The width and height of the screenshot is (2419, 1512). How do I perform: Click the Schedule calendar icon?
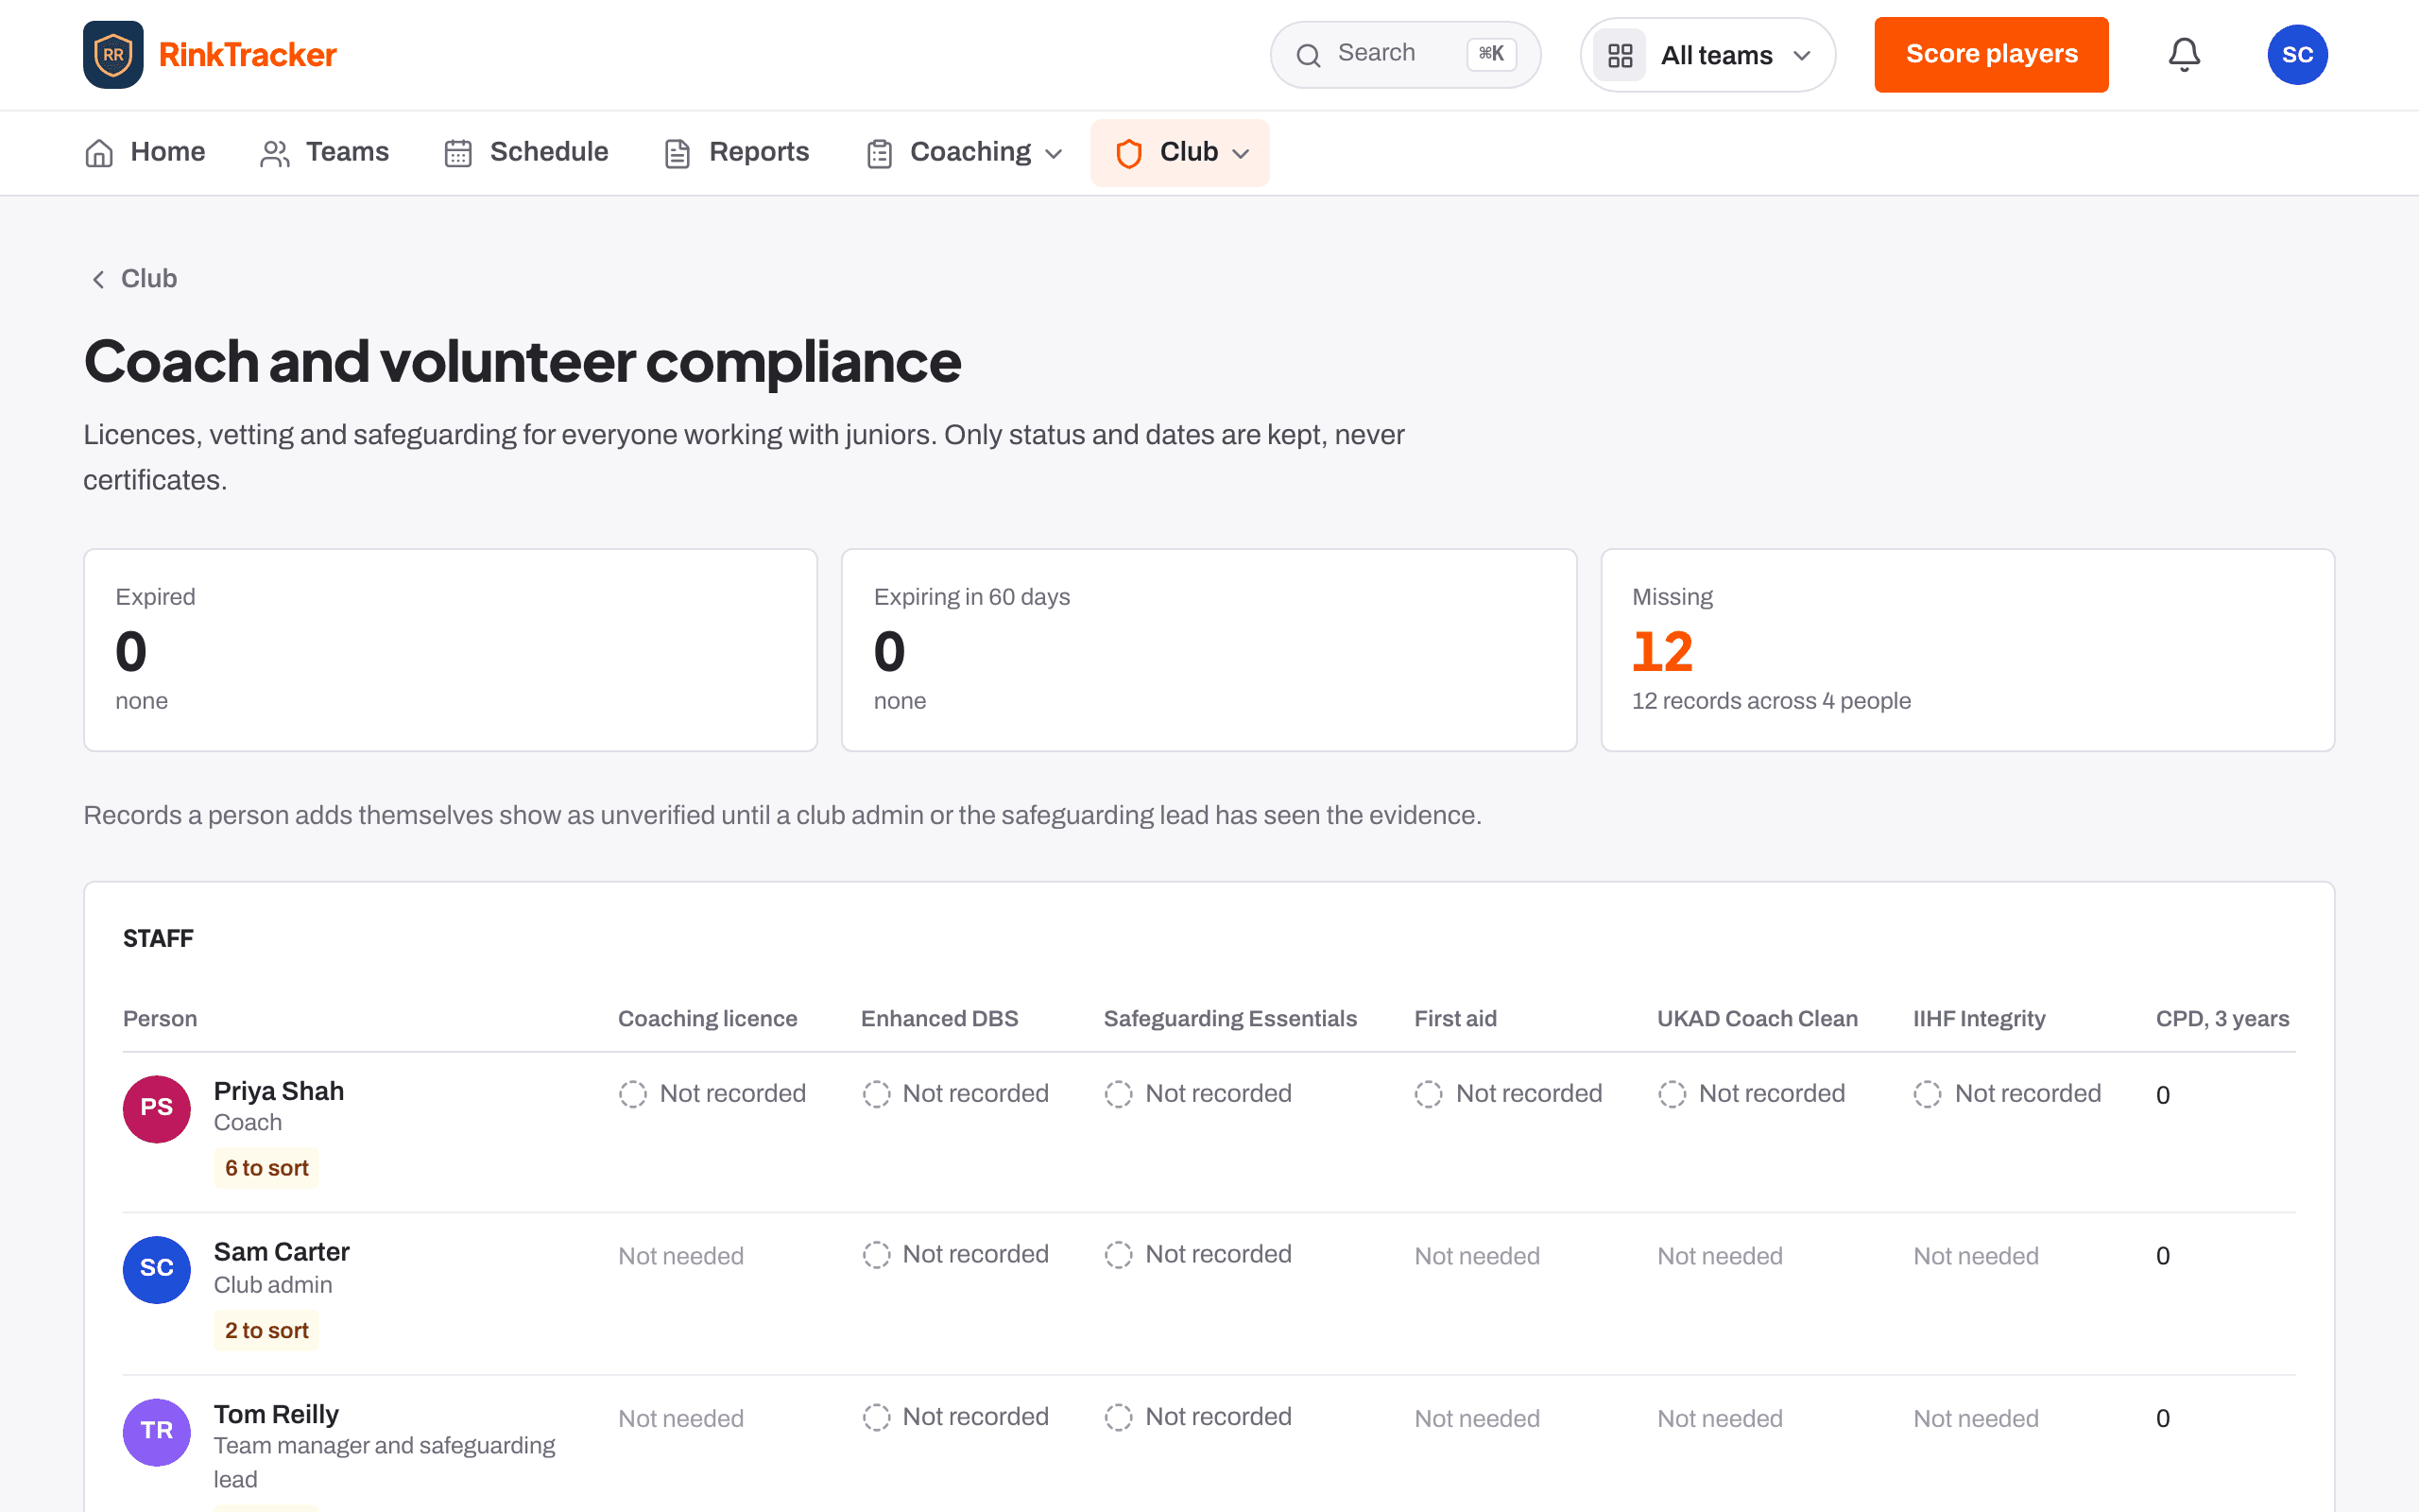tap(457, 153)
